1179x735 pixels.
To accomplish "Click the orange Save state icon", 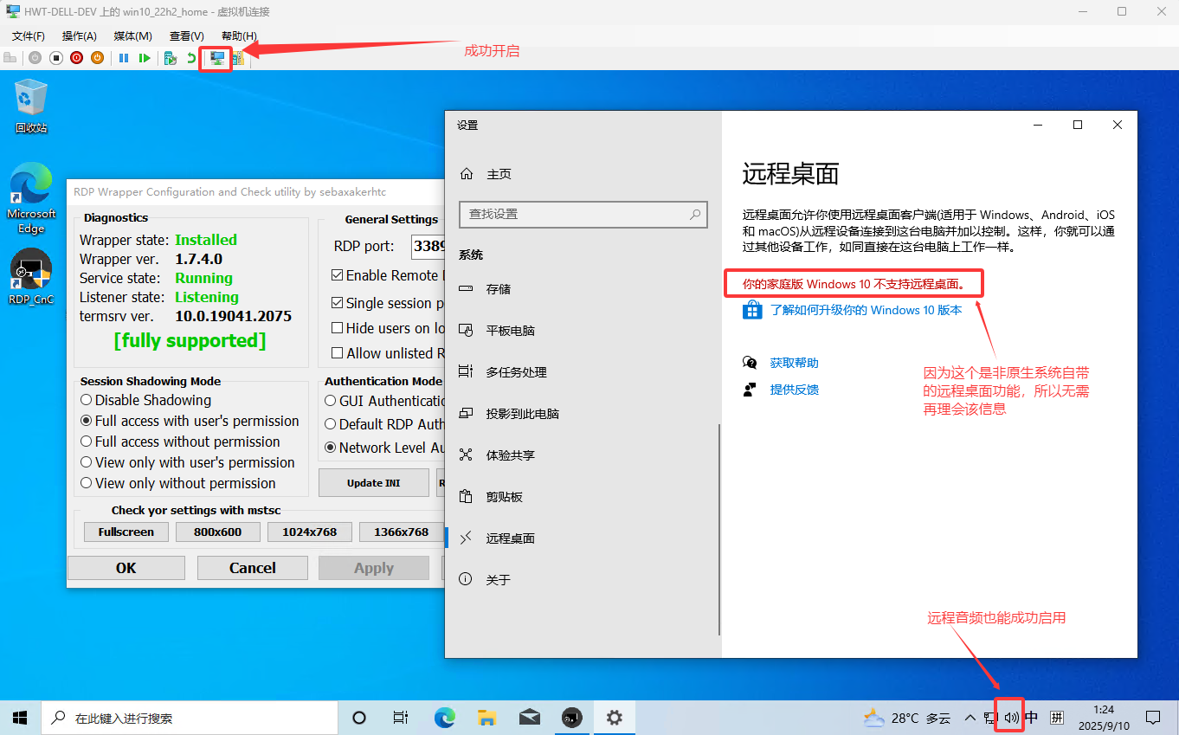I will tap(97, 58).
